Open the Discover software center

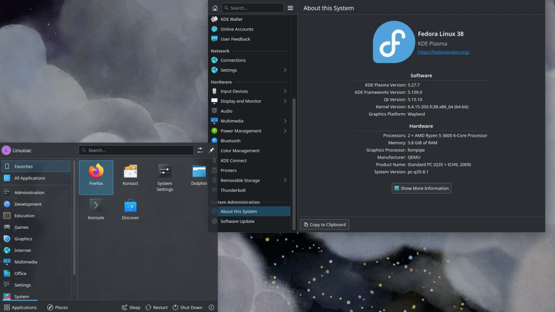tap(130, 209)
